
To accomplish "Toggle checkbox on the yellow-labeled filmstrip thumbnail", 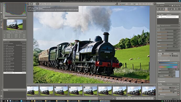I will click(70, 88).
